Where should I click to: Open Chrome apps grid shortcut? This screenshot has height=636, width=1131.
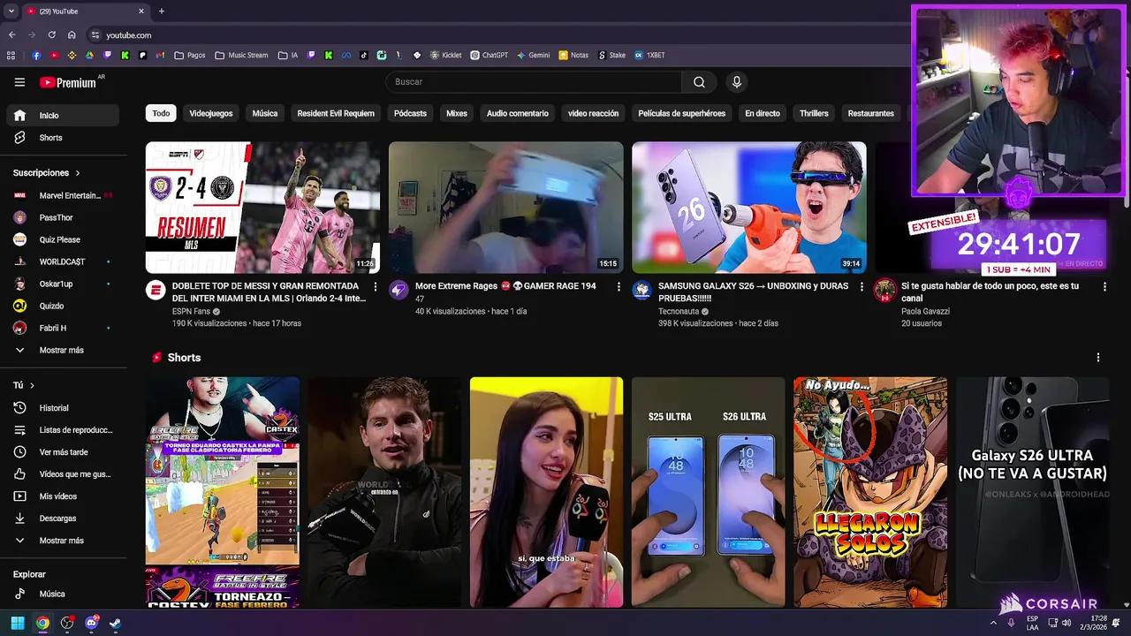point(11,55)
